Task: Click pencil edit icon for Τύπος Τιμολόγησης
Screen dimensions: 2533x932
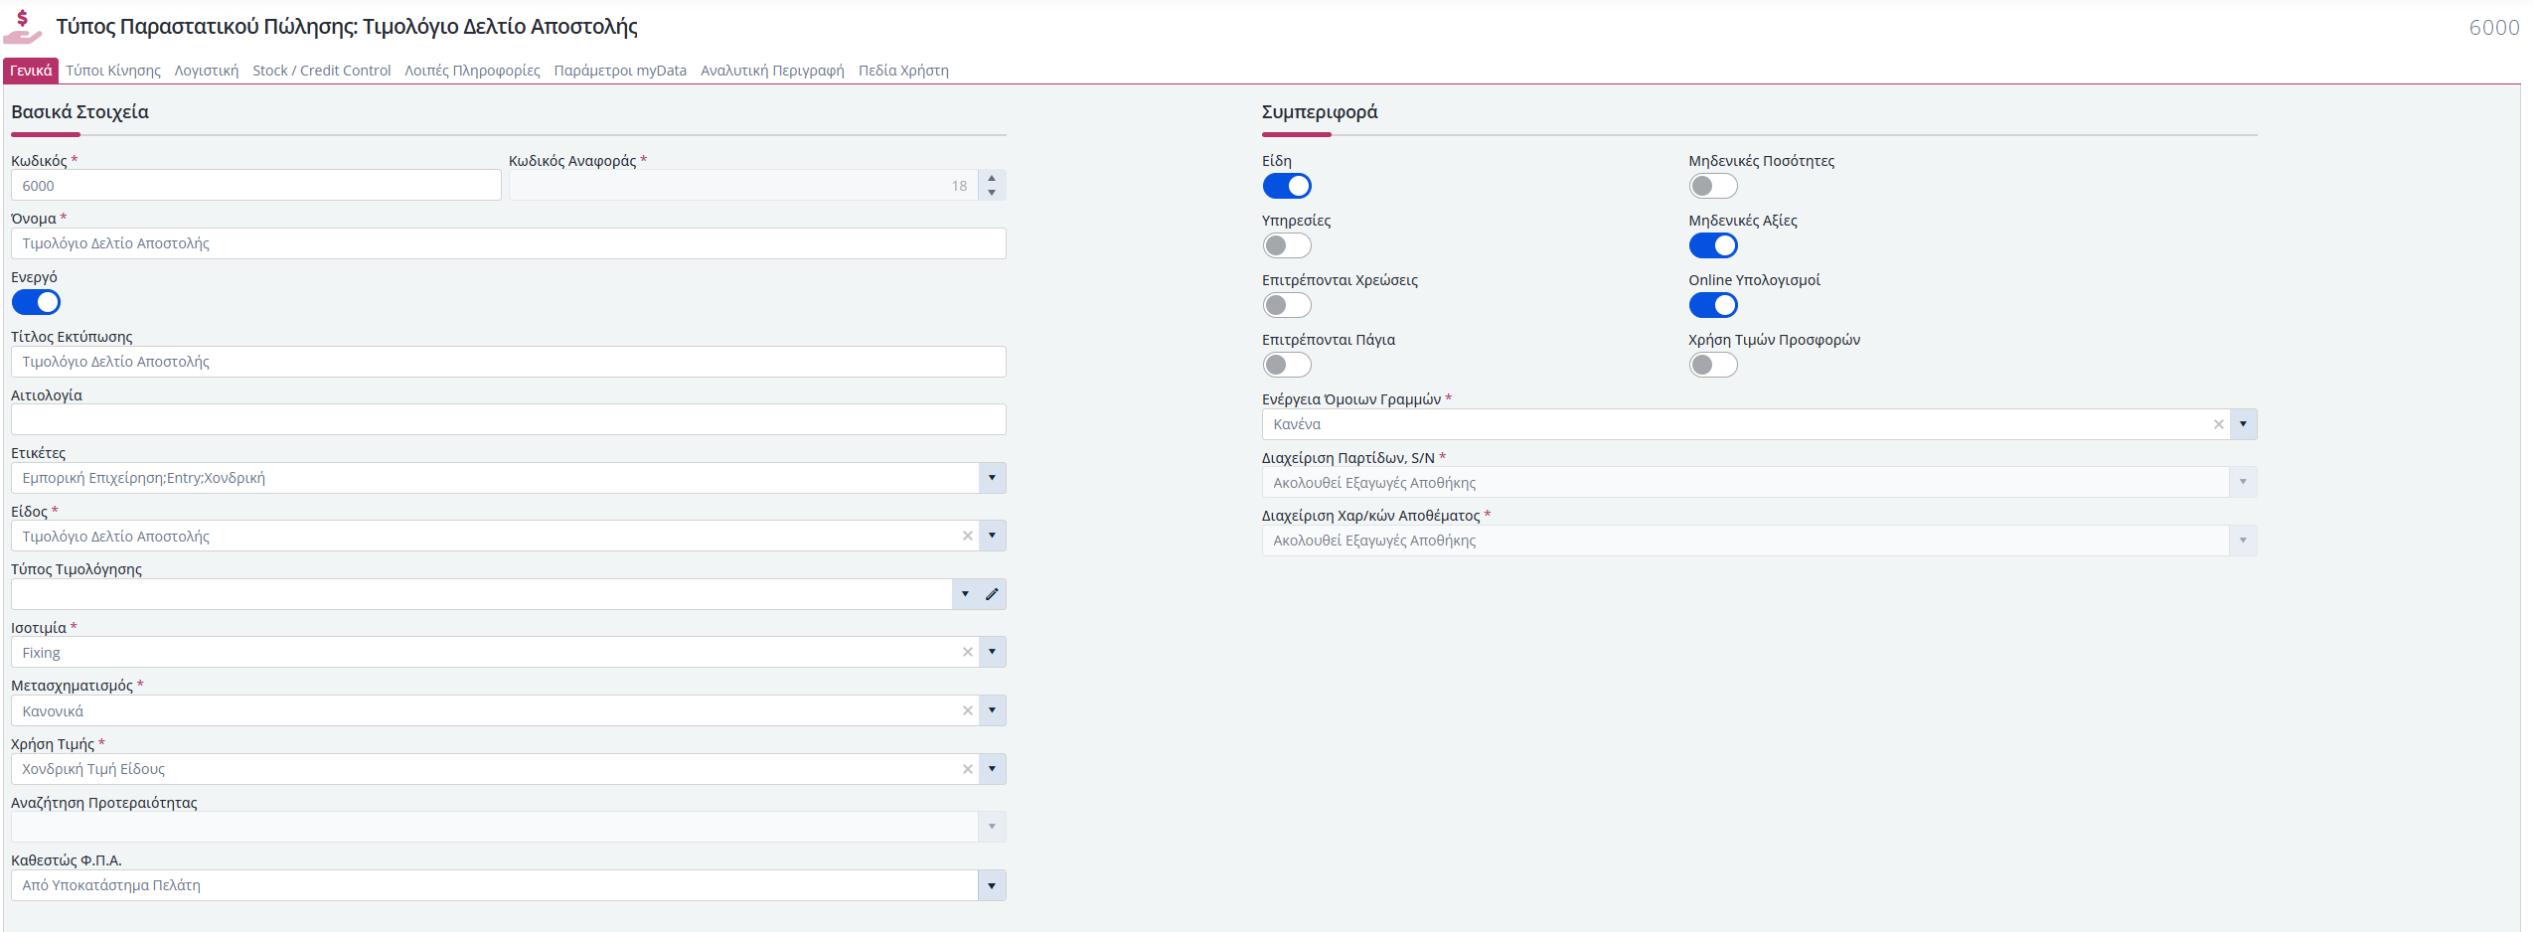Action: click(992, 594)
